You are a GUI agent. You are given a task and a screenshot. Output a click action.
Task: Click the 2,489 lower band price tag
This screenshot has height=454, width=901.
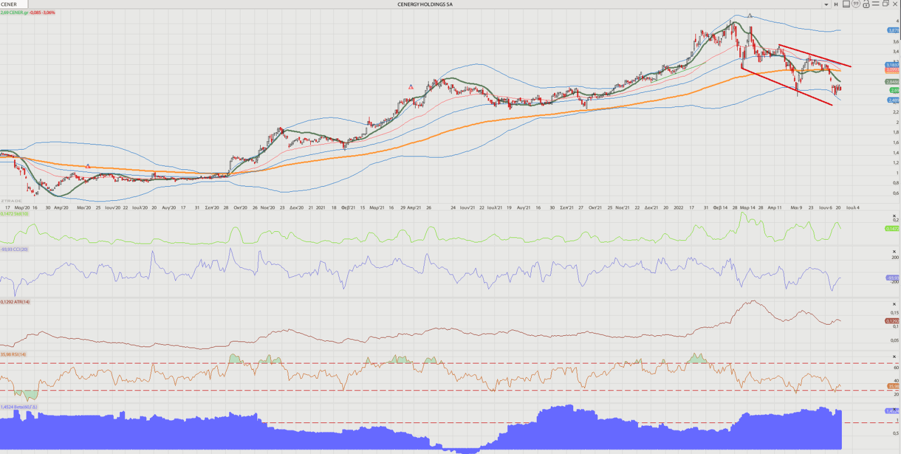pos(894,100)
